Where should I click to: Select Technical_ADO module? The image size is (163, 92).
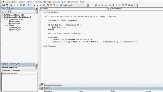click(x=16, y=28)
